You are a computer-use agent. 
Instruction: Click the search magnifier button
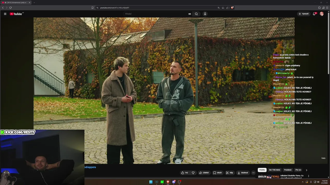196,14
